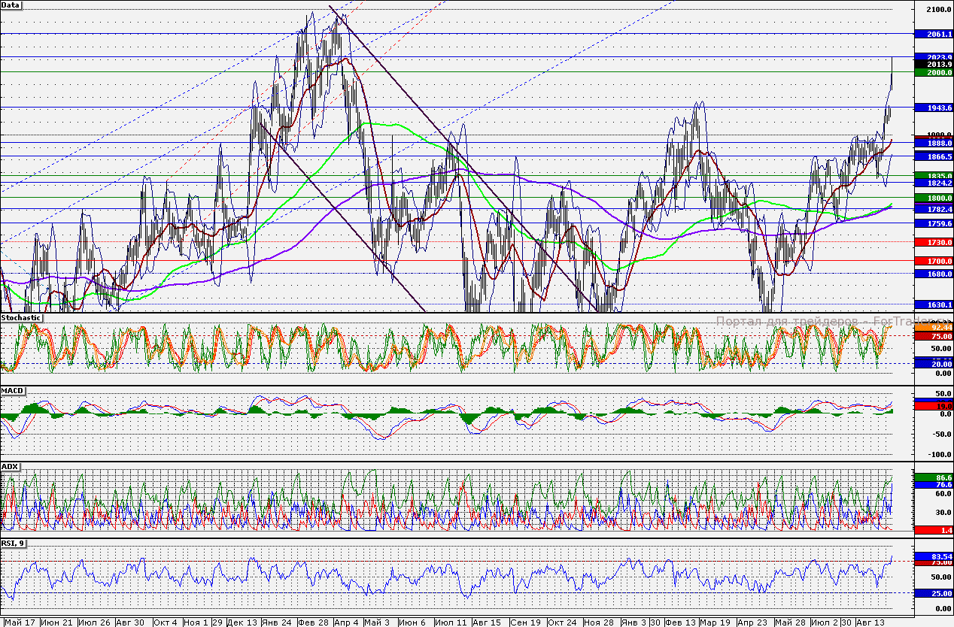This screenshot has height=627, width=954.
Task: Click the green 2000.0 price level tag
Action: pos(934,72)
